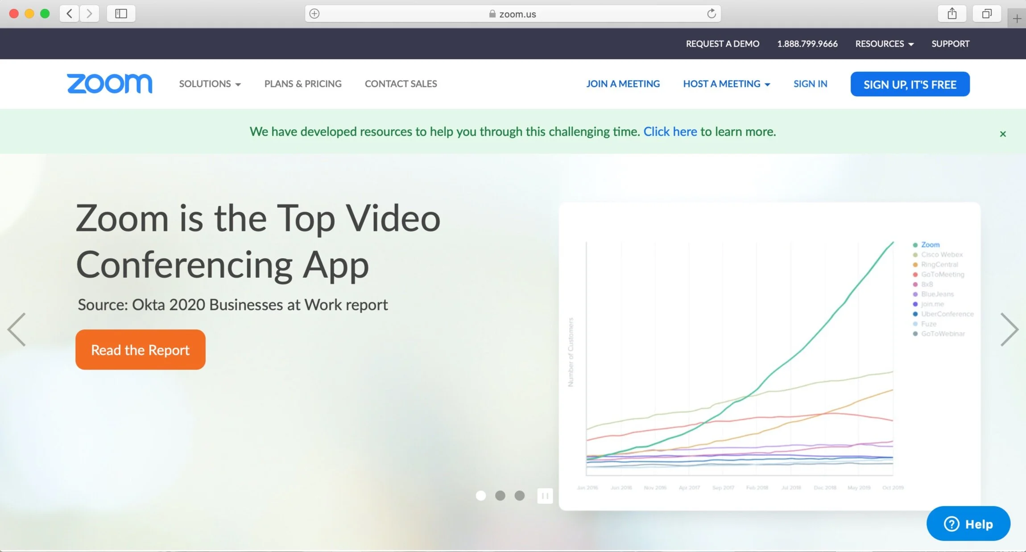Expand the Host a Meeting dropdown
Viewport: 1026px width, 552px height.
point(726,84)
